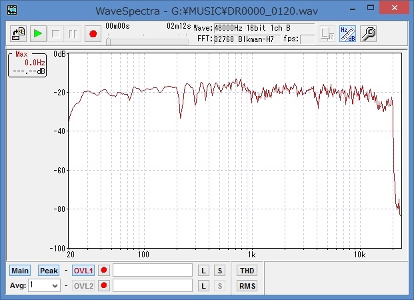Save OVL1 data with the S button
Viewport: 414px width, 300px height.
(220, 271)
